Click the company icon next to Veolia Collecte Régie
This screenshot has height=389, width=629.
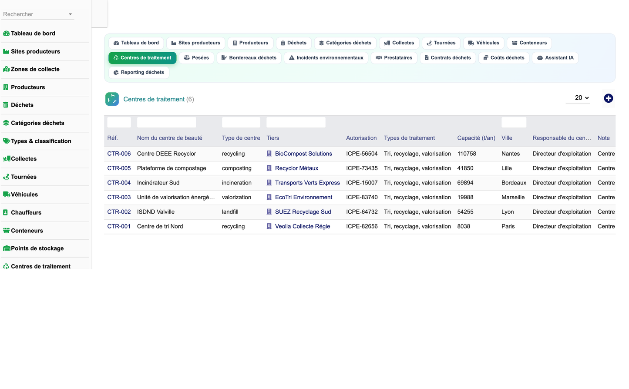click(x=269, y=226)
